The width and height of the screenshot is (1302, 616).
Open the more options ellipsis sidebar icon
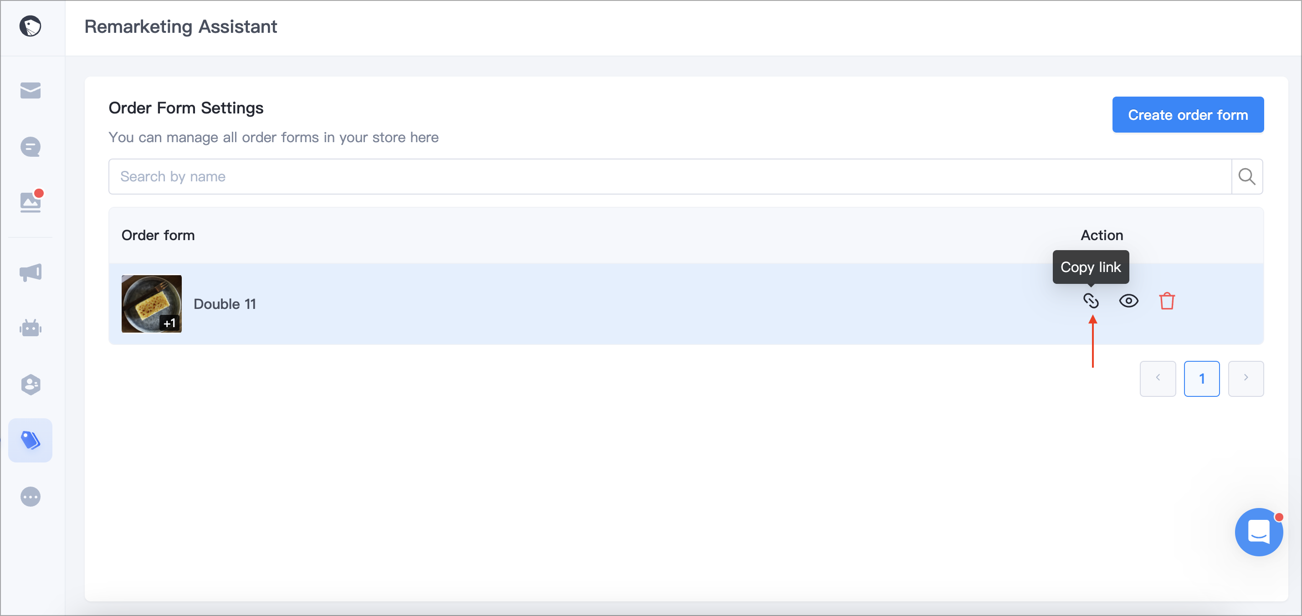tap(31, 497)
